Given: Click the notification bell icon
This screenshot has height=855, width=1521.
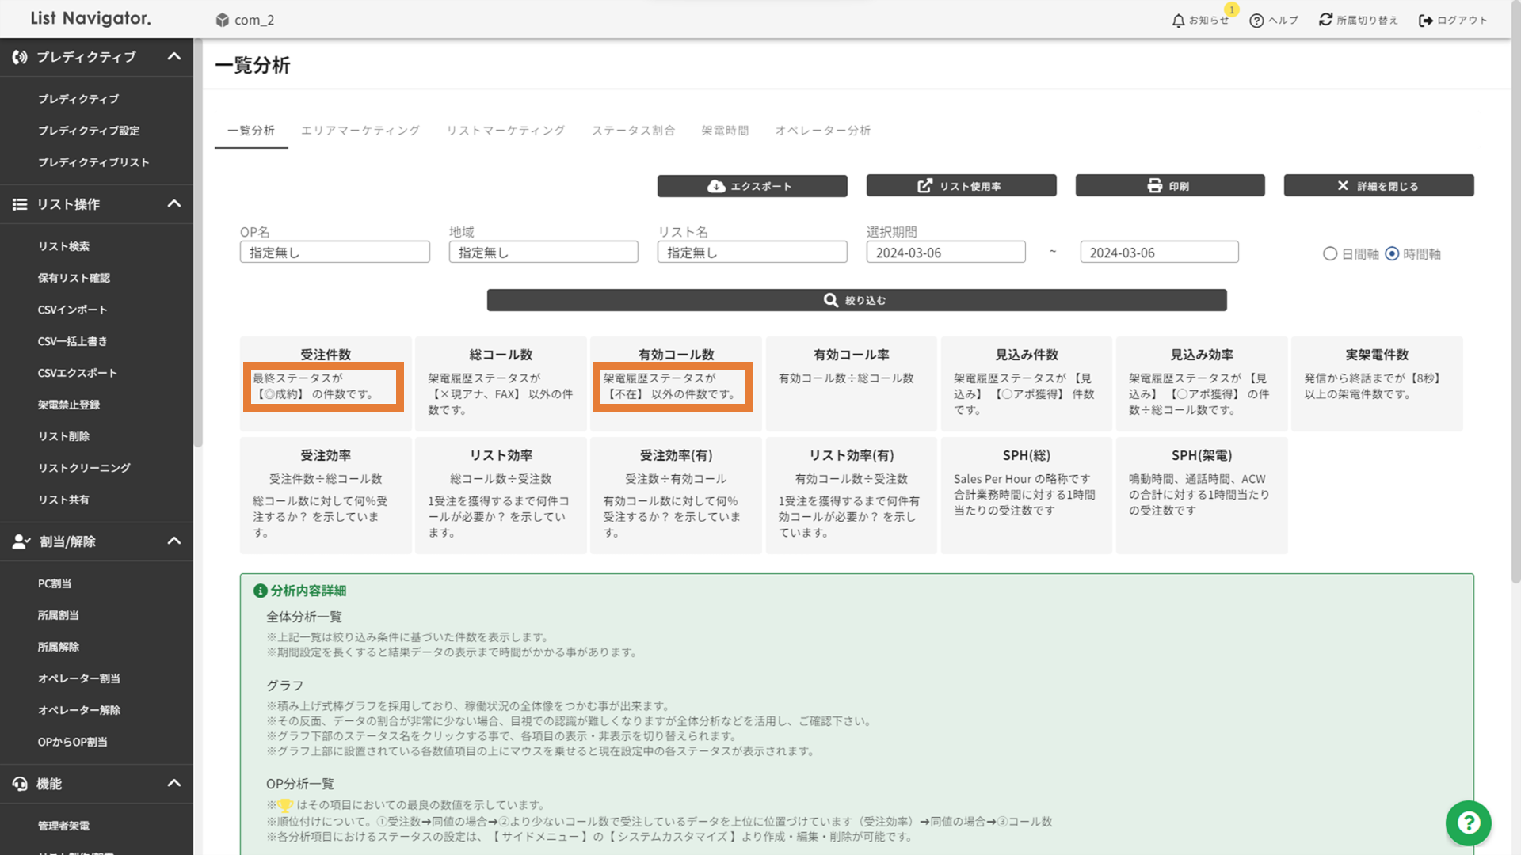Looking at the screenshot, I should click(x=1178, y=21).
